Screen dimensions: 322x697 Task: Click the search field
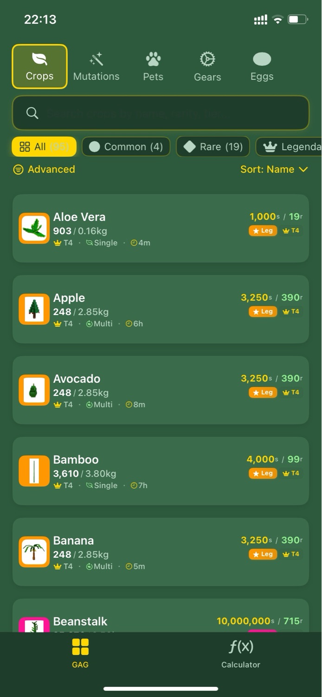click(161, 113)
